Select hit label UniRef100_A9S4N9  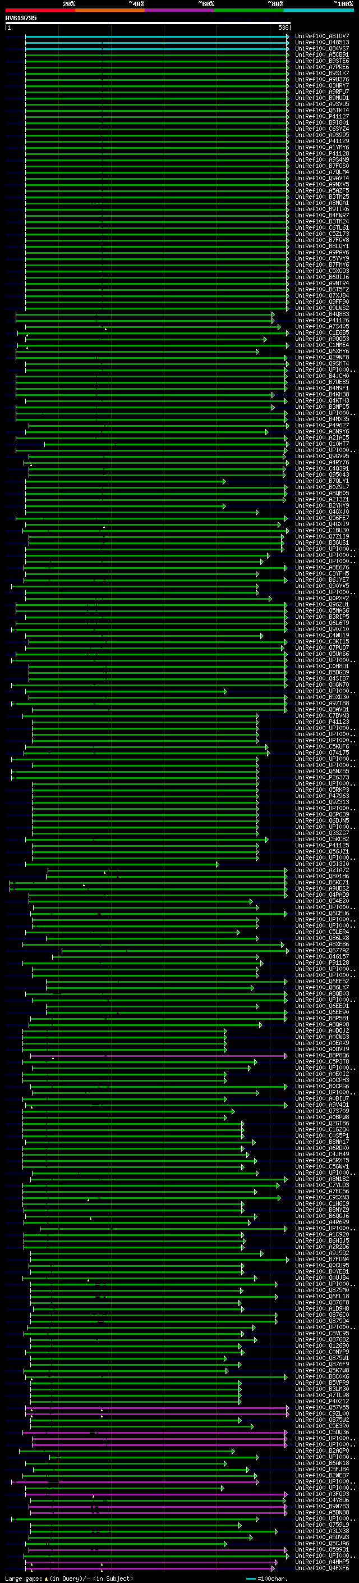click(x=322, y=160)
